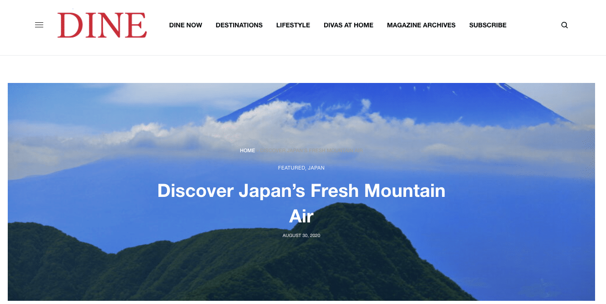
Task: Open the DINE NOW menu
Action: [186, 25]
